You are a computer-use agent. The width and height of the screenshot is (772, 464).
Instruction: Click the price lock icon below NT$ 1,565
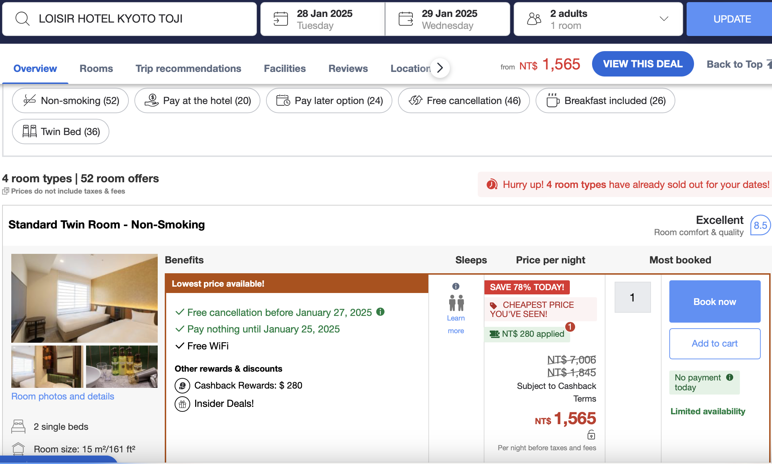coord(591,435)
